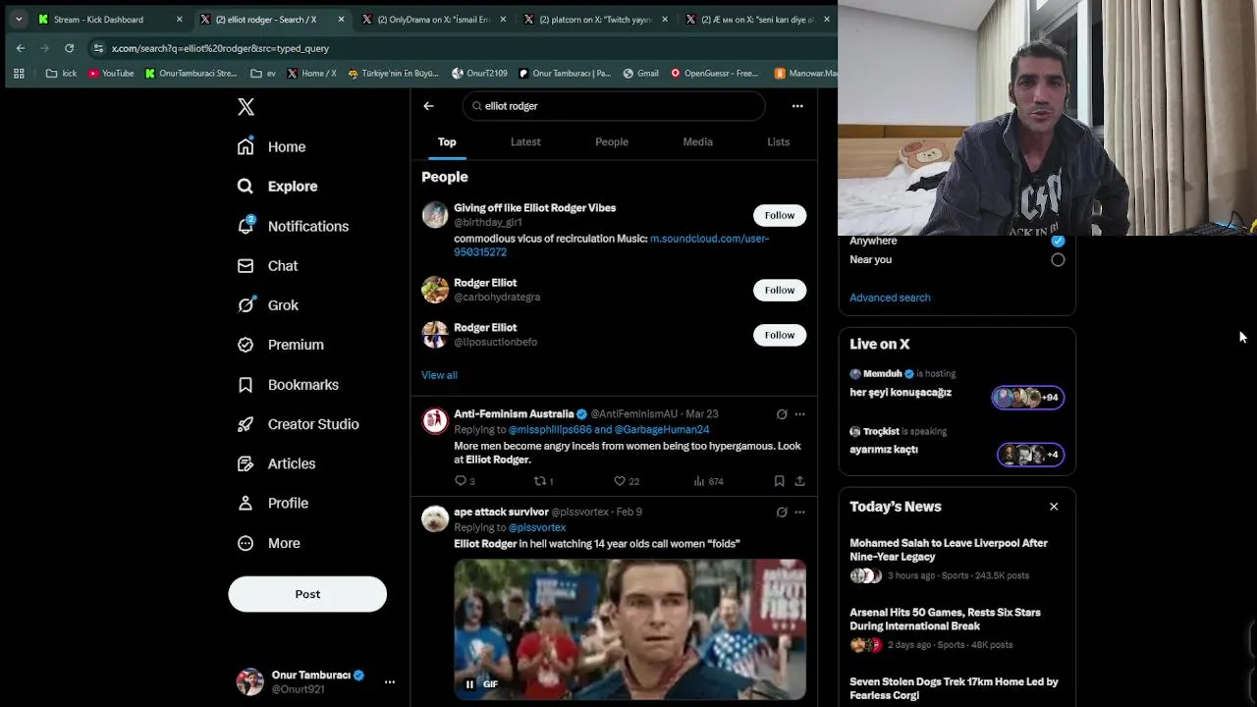Follow Rodger Elliot @carbohydrategra

tap(780, 290)
